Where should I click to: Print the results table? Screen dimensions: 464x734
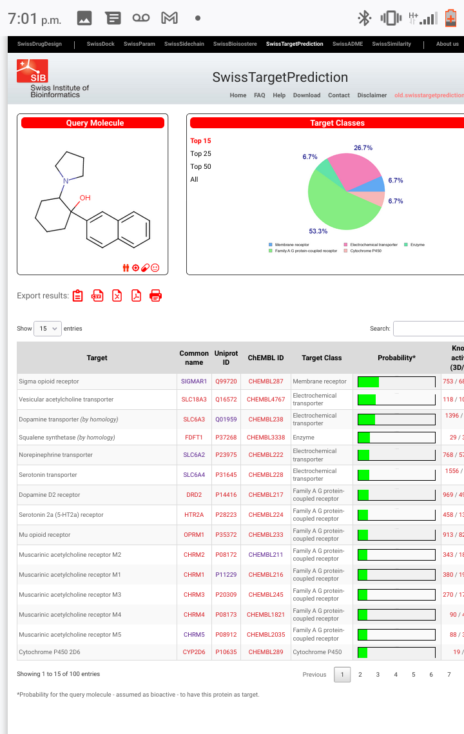coord(155,296)
